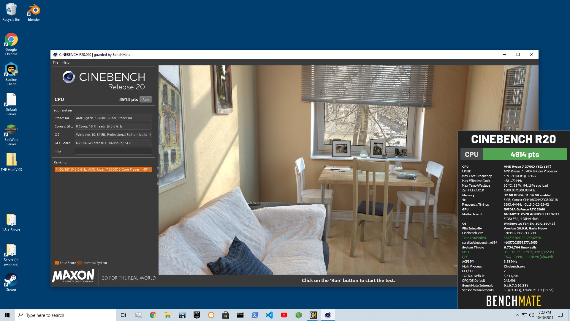The image size is (570, 321).
Task: Click the Cores x GHz field value
Action: pos(113,126)
